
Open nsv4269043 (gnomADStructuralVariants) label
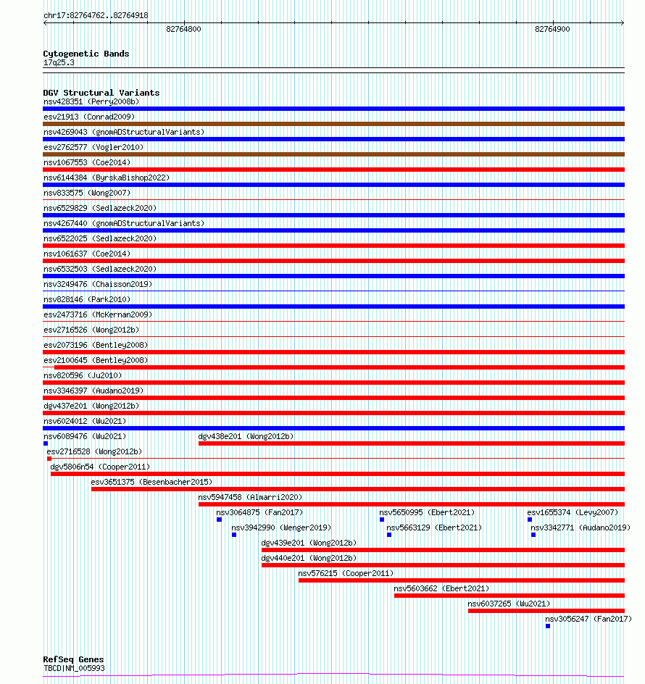[x=124, y=132]
